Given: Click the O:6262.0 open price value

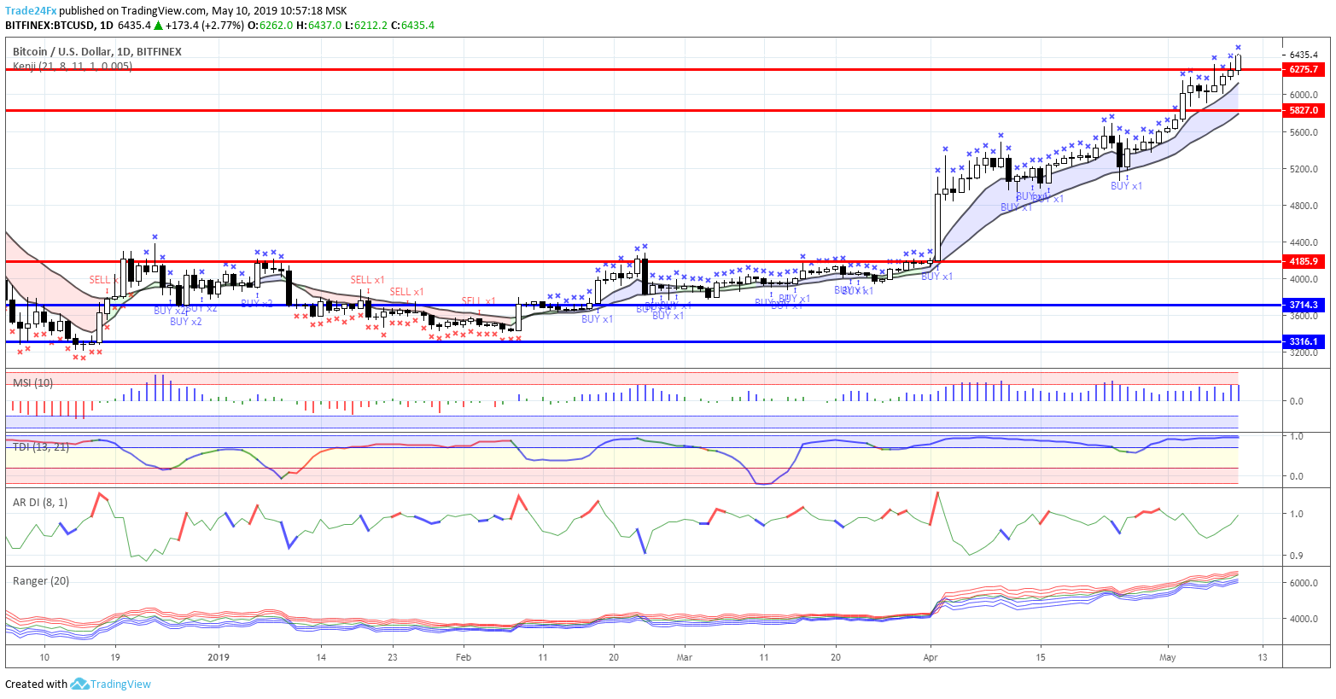Looking at the screenshot, I should [271, 26].
